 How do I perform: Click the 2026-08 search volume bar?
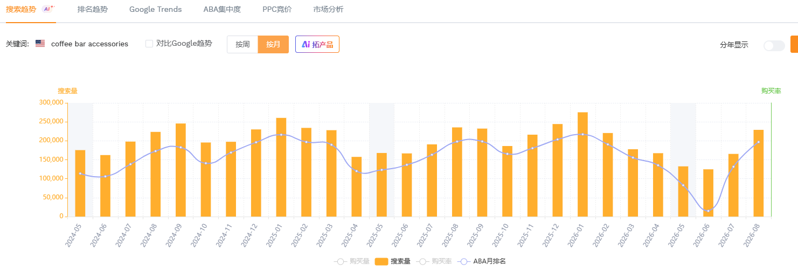pyautogui.click(x=758, y=173)
